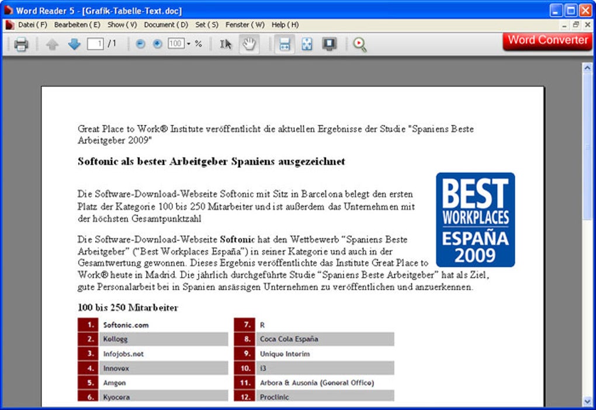Open the Document (D) menu
Screen dimensions: 596x410
[x=166, y=25]
